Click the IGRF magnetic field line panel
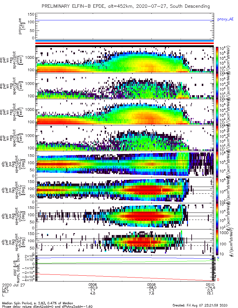The height and width of the screenshot is (308, 238). pyautogui.click(x=125, y=268)
